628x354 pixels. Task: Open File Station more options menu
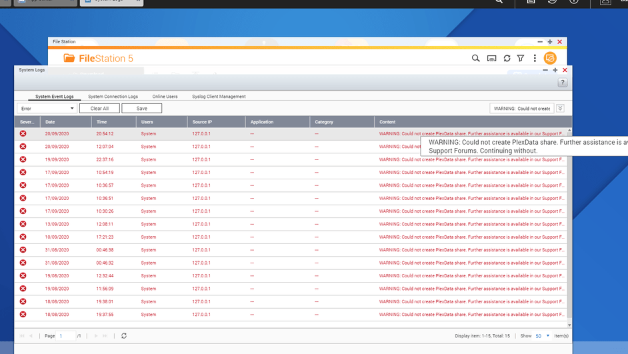pos(535,59)
